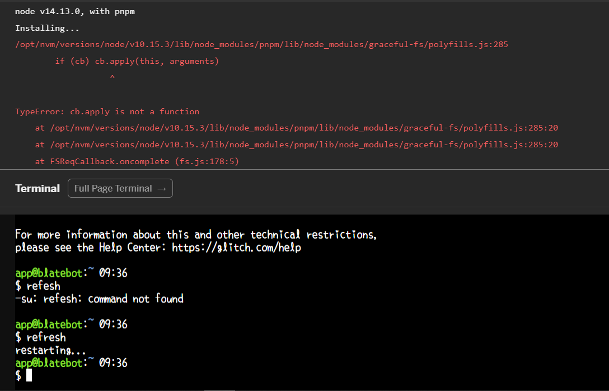The image size is (609, 391).
Task: Click the 'For more information about this' terminal line
Action: tap(195, 235)
